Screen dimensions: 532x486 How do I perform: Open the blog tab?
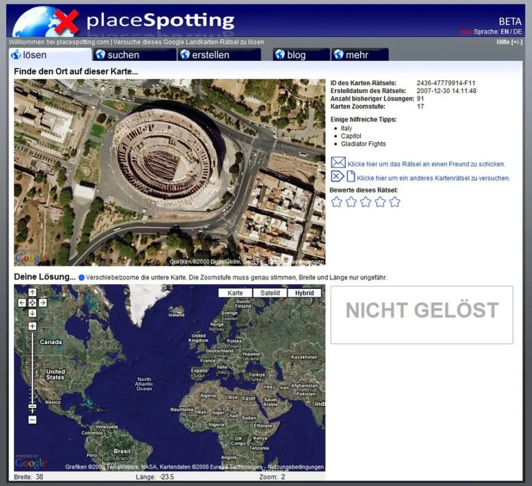300,55
